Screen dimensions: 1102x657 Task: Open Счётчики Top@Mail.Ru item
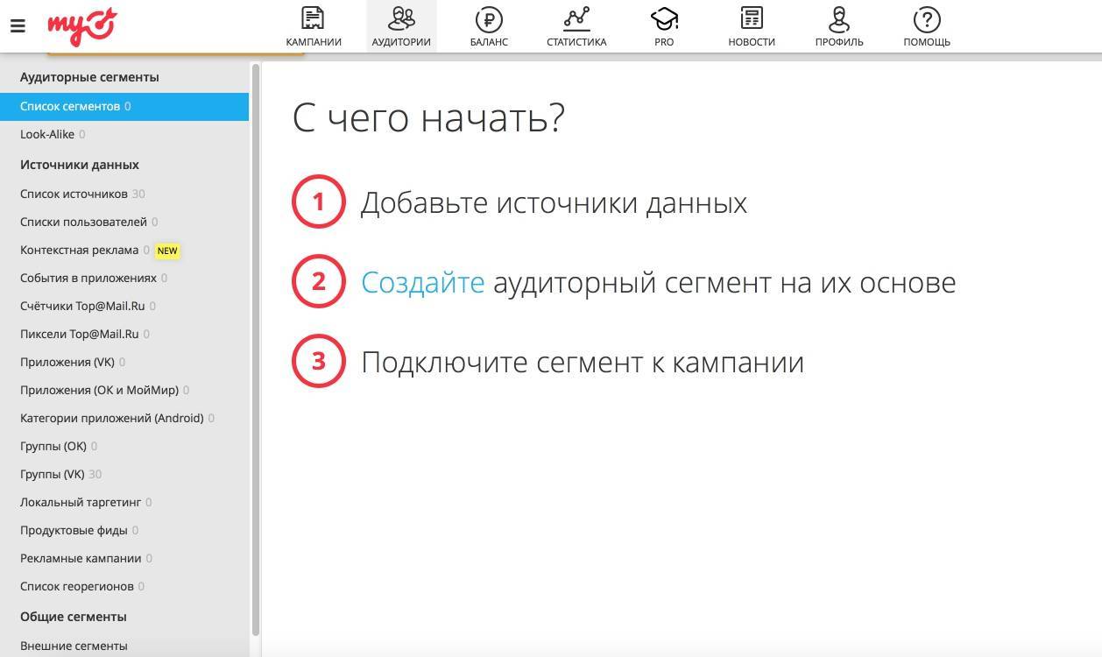click(x=82, y=306)
